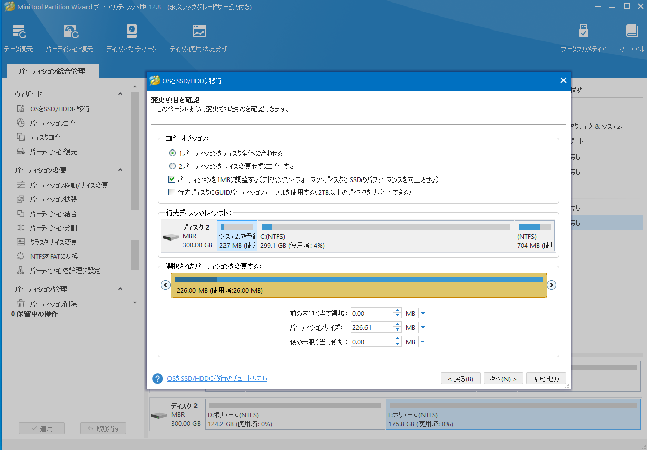Click the help question mark icon
This screenshot has height=450, width=647.
pyautogui.click(x=156, y=378)
